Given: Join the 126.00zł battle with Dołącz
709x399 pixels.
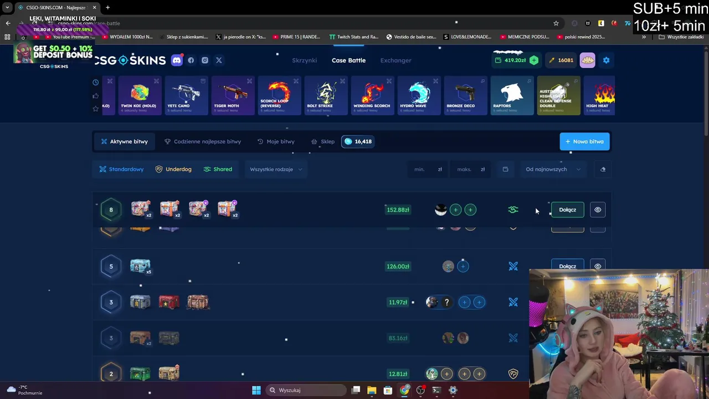Looking at the screenshot, I should pyautogui.click(x=567, y=266).
